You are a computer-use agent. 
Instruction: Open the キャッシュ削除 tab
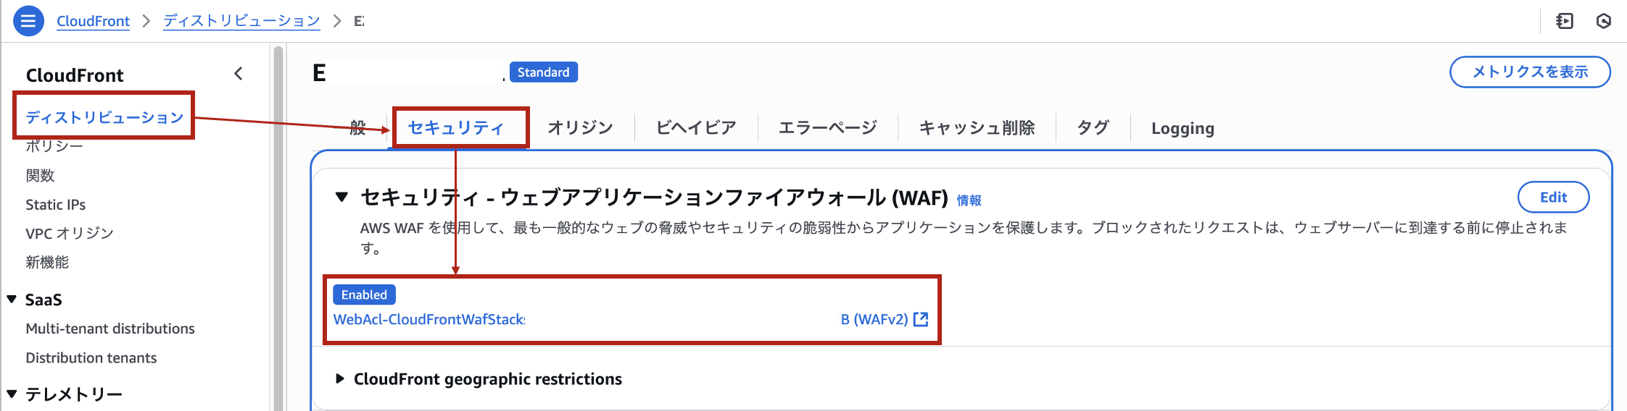[x=977, y=128]
